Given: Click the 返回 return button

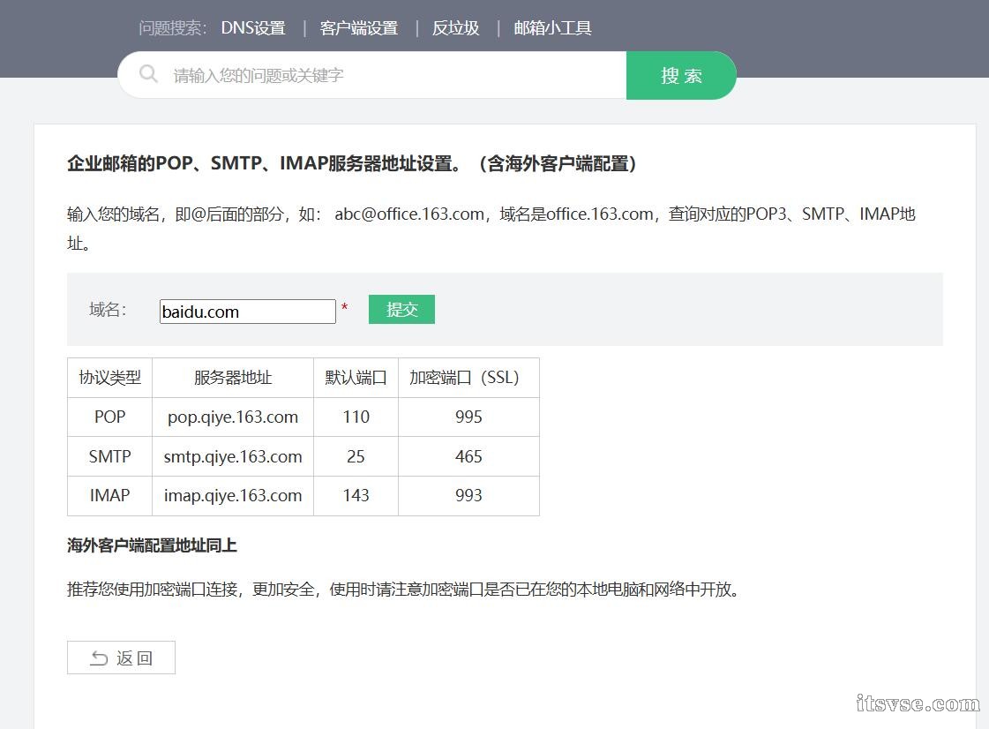Looking at the screenshot, I should (x=121, y=658).
